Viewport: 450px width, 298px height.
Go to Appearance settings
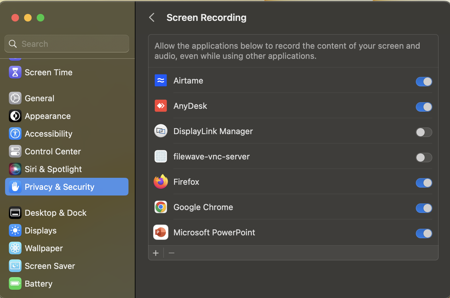[67, 116]
